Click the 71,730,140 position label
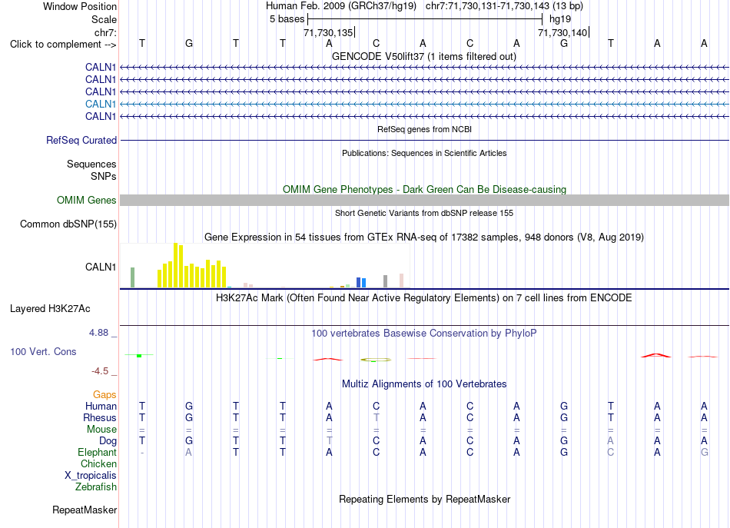This screenshot has height=528, width=730. pyautogui.click(x=562, y=32)
